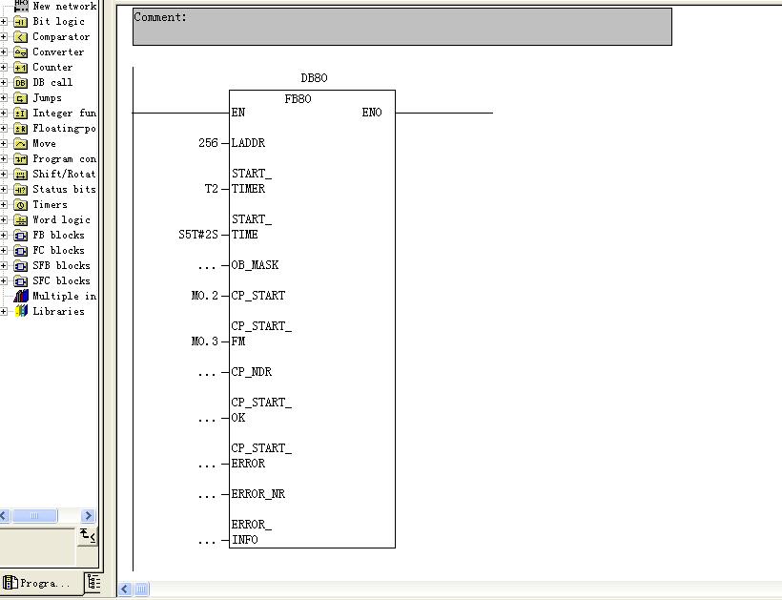The height and width of the screenshot is (600, 782).
Task: Click the 256 LADDR value
Action: point(208,143)
